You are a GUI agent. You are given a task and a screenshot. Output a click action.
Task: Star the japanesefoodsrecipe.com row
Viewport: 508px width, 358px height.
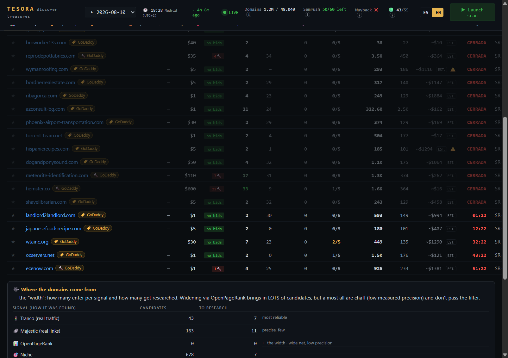(13, 229)
